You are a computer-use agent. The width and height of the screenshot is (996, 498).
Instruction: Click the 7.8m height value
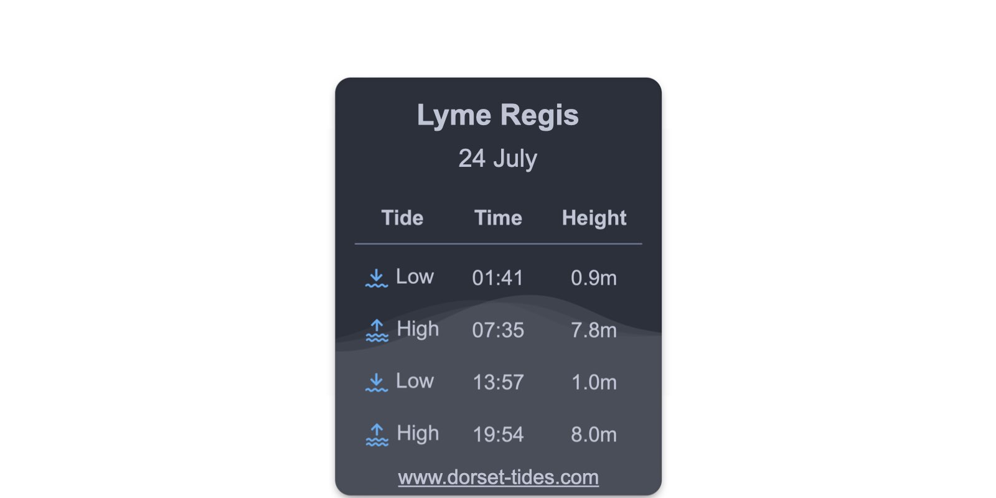click(x=594, y=330)
